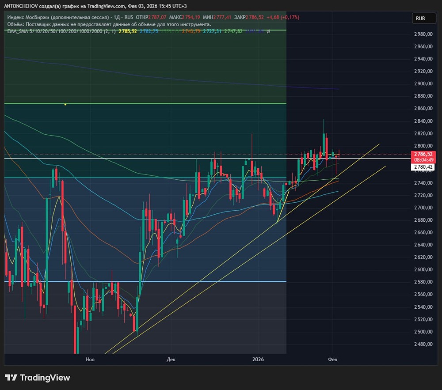Click the 2026 label on time axis

[x=258, y=360]
